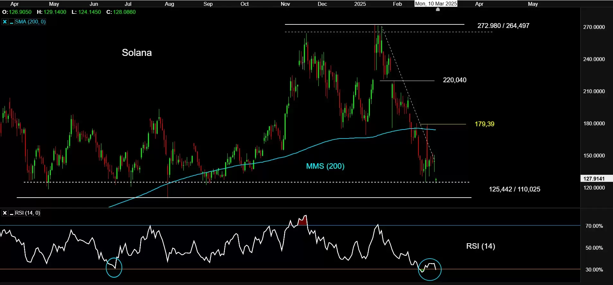Select the 125,442 / 110,025 support label

[x=514, y=189]
